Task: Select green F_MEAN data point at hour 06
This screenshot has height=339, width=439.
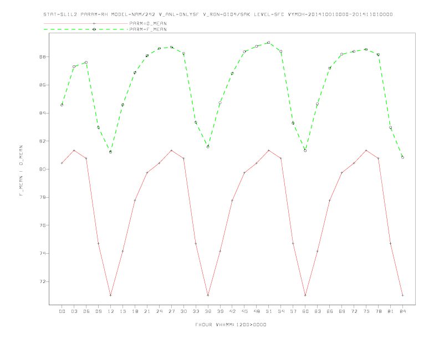Action: pyautogui.click(x=86, y=63)
